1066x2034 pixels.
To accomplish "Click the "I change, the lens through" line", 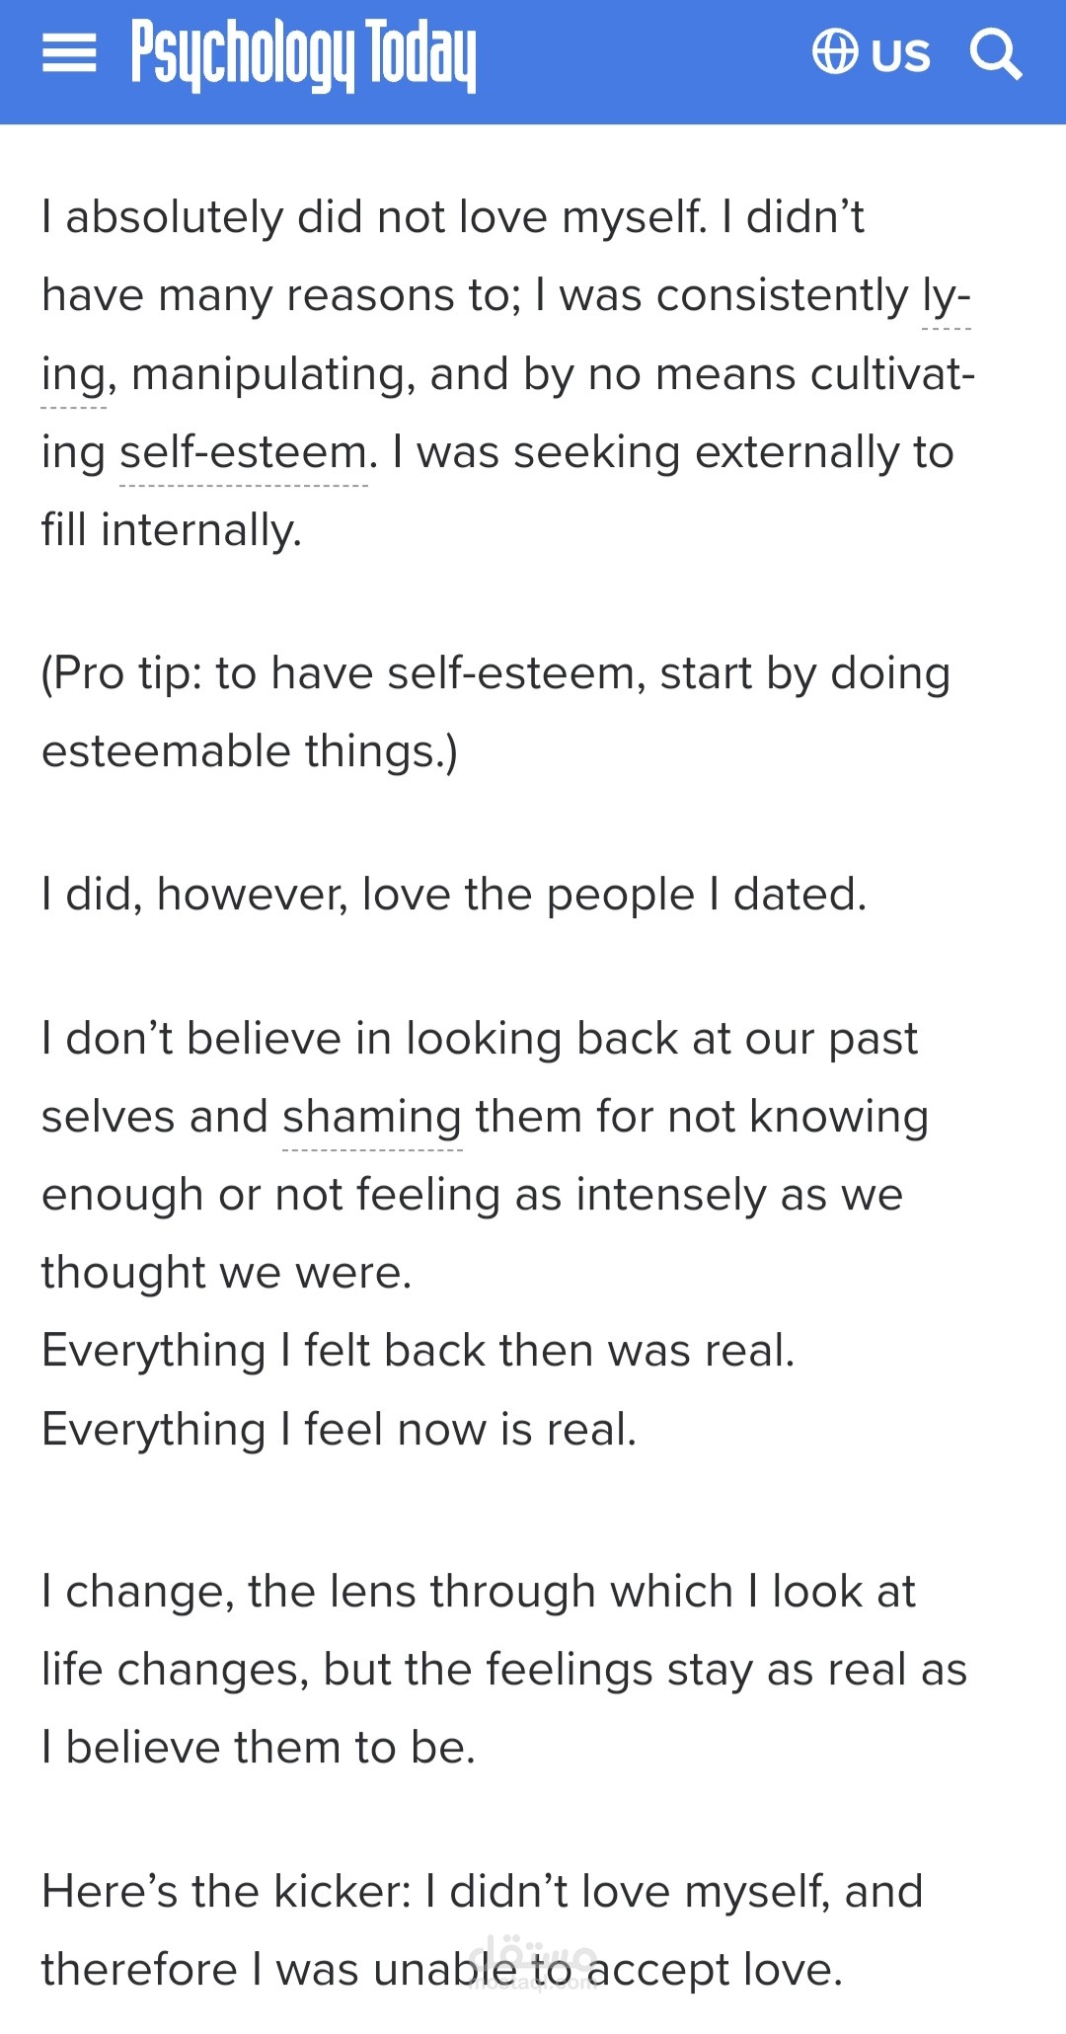I will (x=479, y=1593).
